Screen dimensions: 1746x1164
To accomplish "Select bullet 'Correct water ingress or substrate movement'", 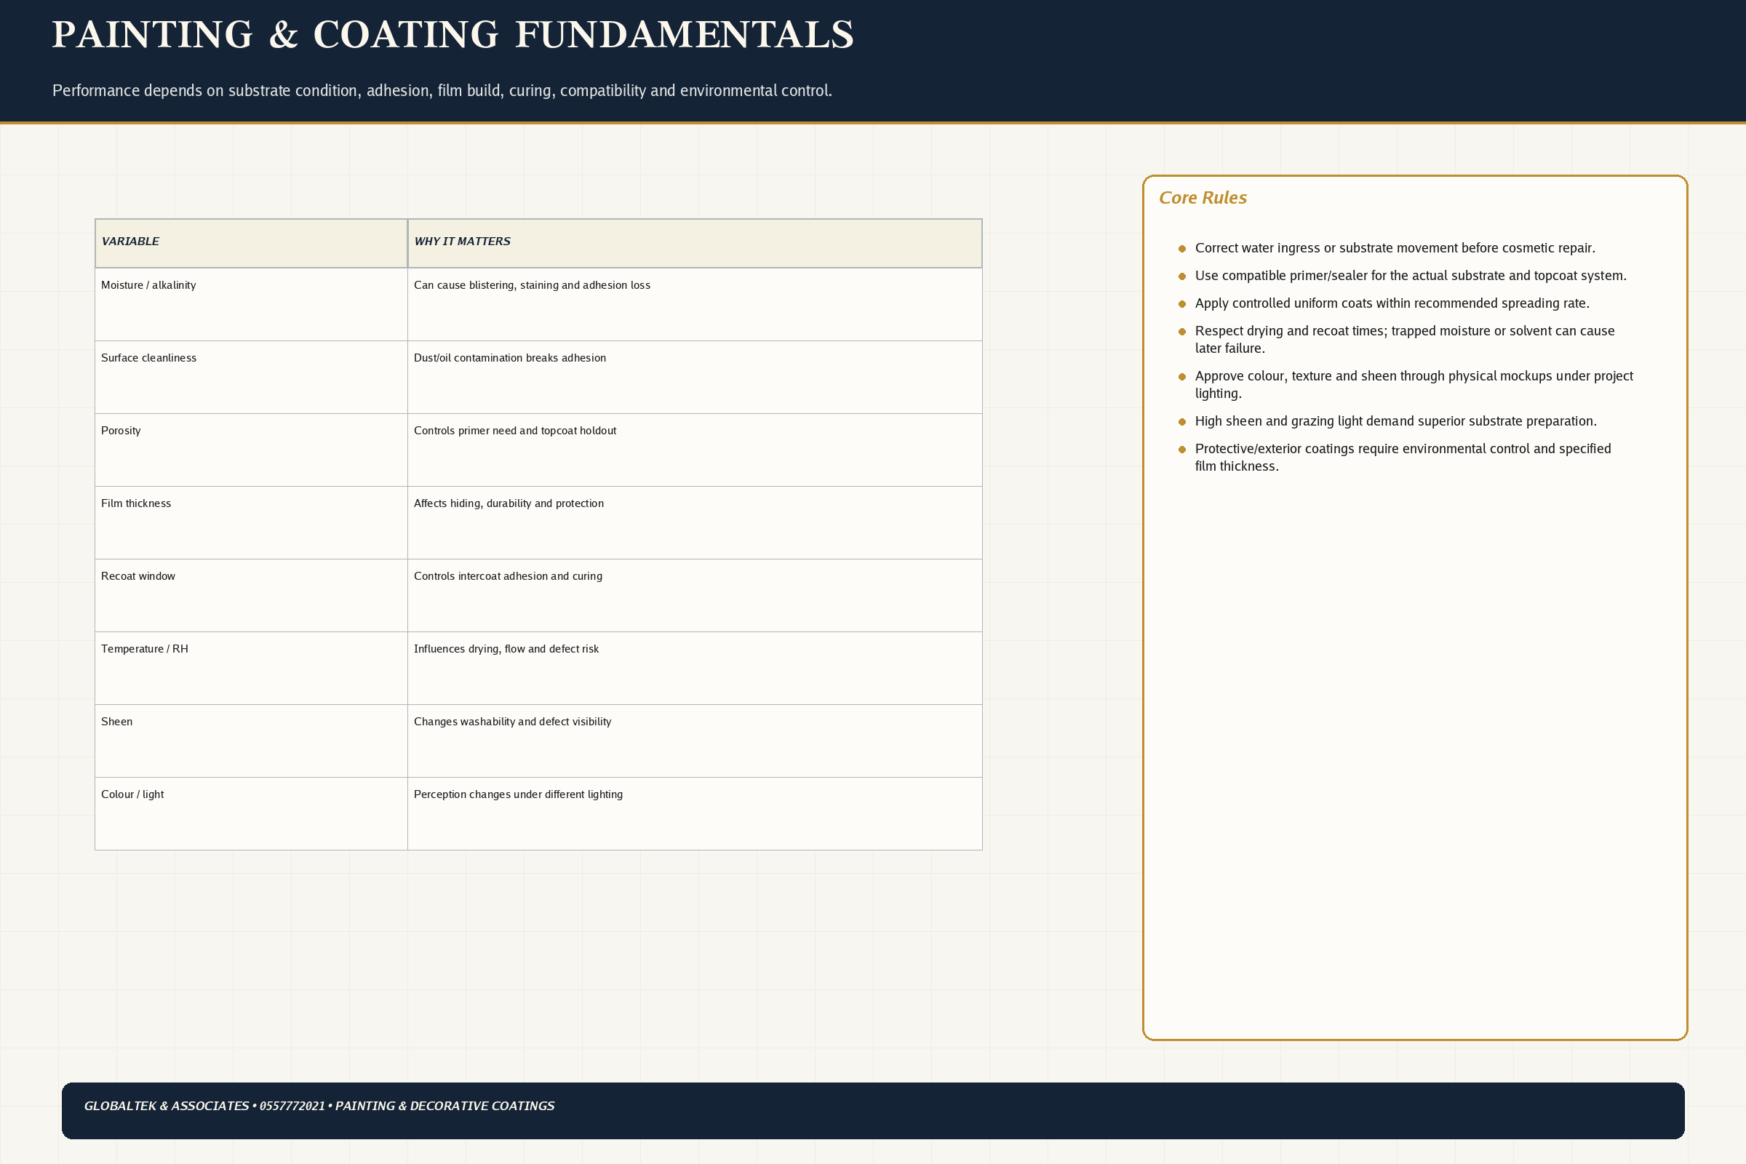I will [1395, 248].
